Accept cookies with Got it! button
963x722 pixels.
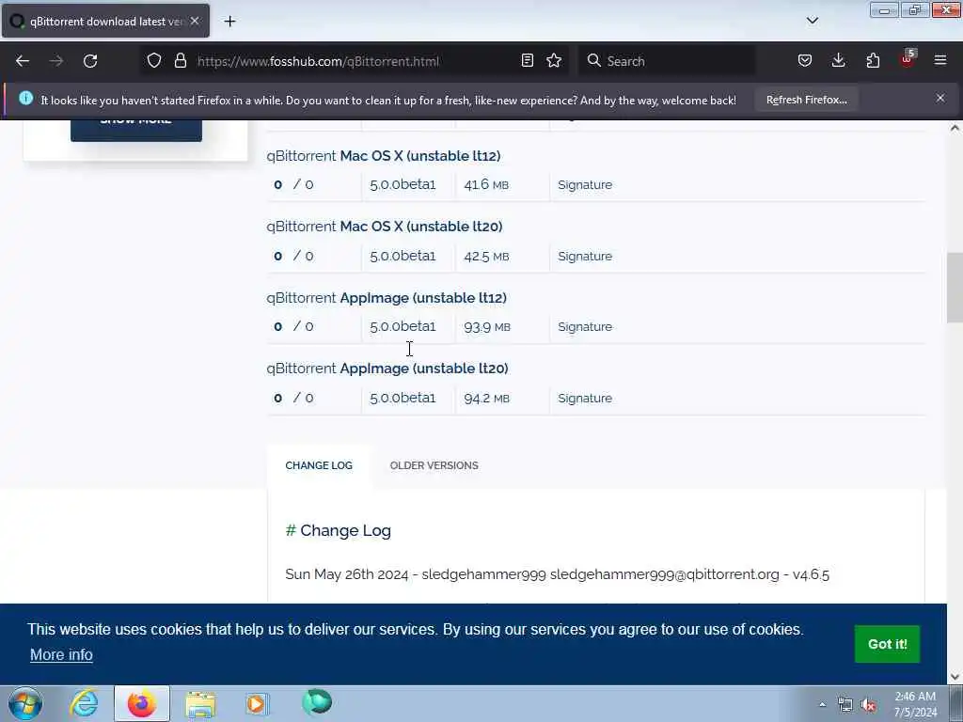pos(887,644)
